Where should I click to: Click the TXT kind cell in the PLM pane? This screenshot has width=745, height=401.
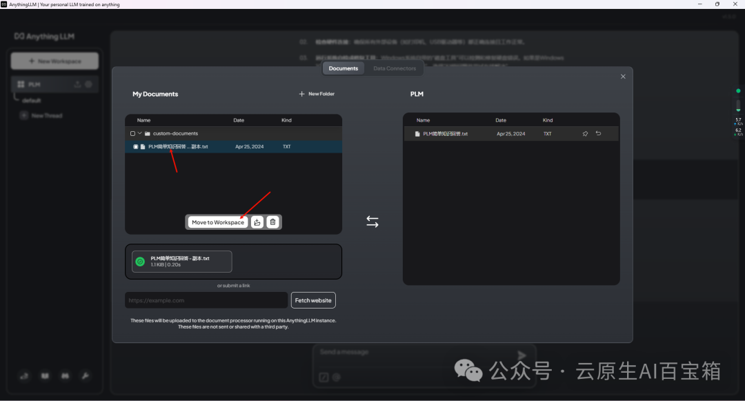tap(547, 134)
